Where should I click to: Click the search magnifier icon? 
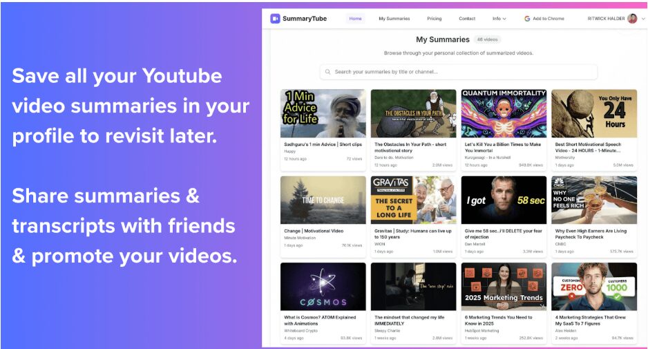327,72
